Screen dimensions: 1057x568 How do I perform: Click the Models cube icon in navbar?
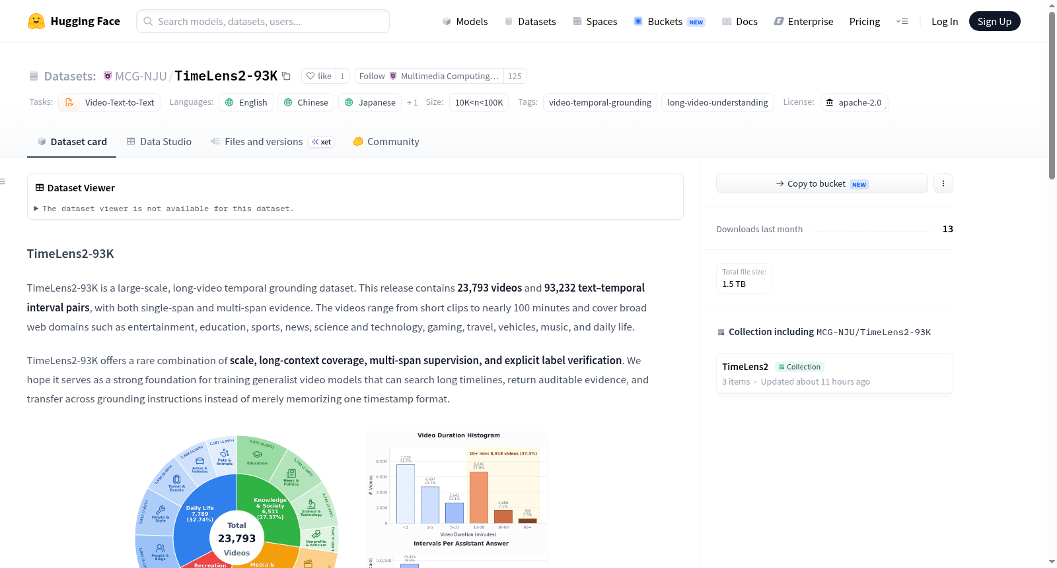(x=447, y=21)
